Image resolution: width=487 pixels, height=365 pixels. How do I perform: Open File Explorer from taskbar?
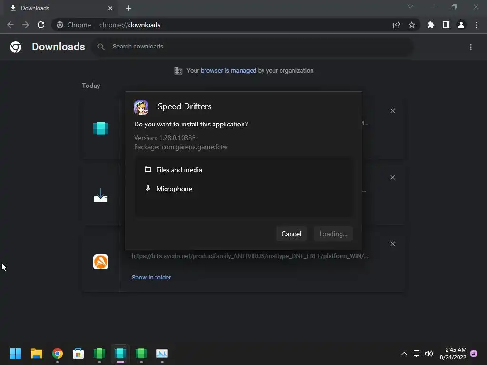36,354
